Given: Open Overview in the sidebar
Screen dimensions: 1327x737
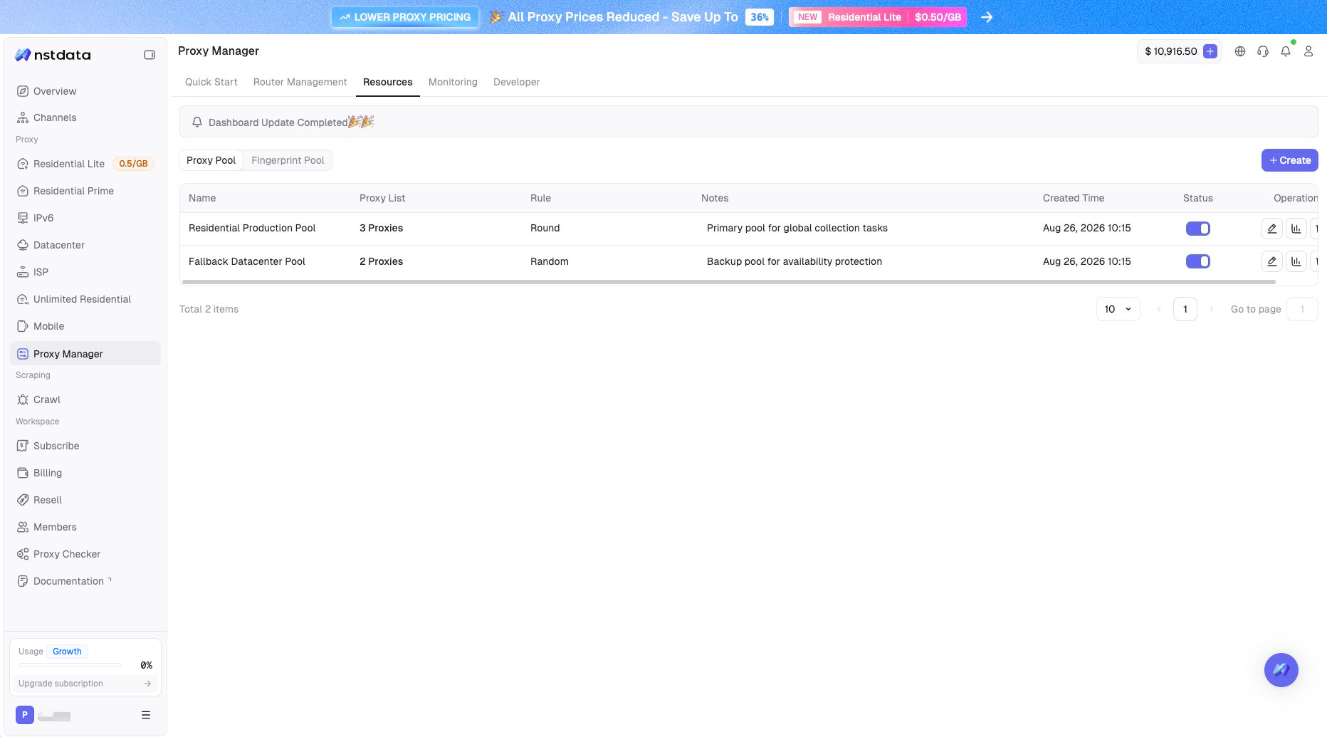Looking at the screenshot, I should (x=85, y=91).
